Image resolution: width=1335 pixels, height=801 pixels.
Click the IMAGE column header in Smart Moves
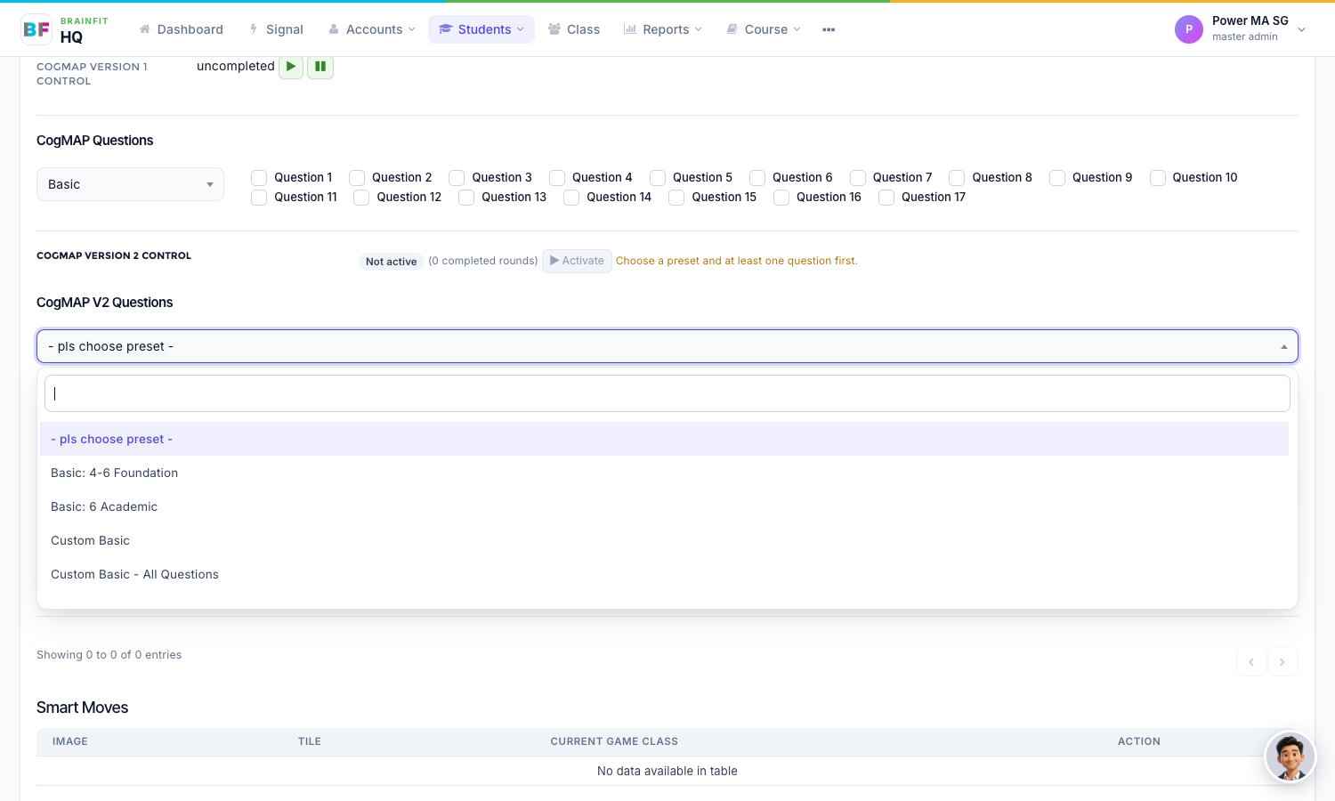[70, 741]
